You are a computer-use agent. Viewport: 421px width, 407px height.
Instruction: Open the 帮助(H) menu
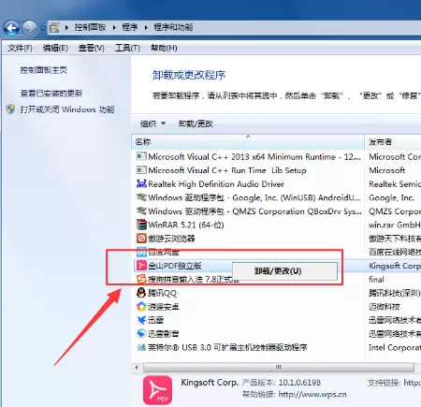[164, 48]
